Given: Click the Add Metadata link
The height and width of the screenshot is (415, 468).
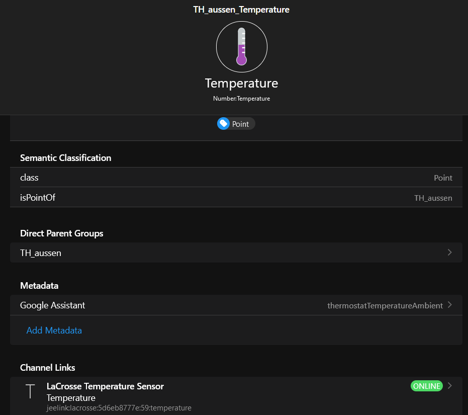Looking at the screenshot, I should [x=54, y=330].
